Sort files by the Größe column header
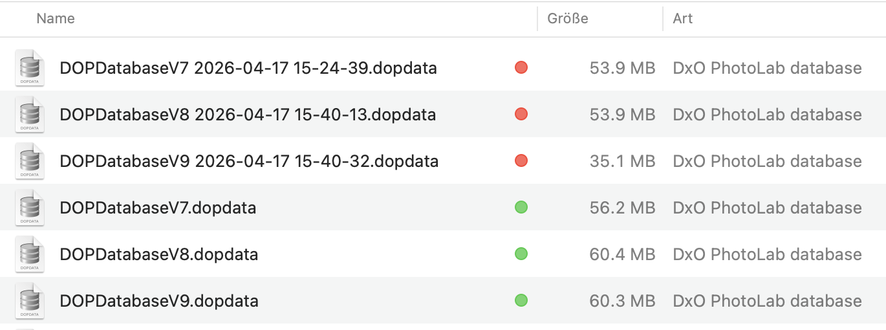The width and height of the screenshot is (886, 330). coord(568,19)
